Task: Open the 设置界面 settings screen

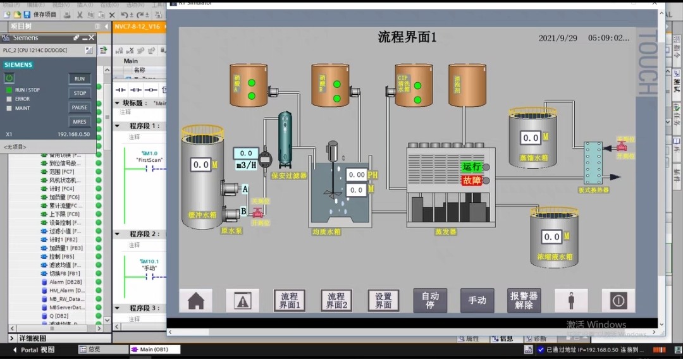Action: point(383,300)
